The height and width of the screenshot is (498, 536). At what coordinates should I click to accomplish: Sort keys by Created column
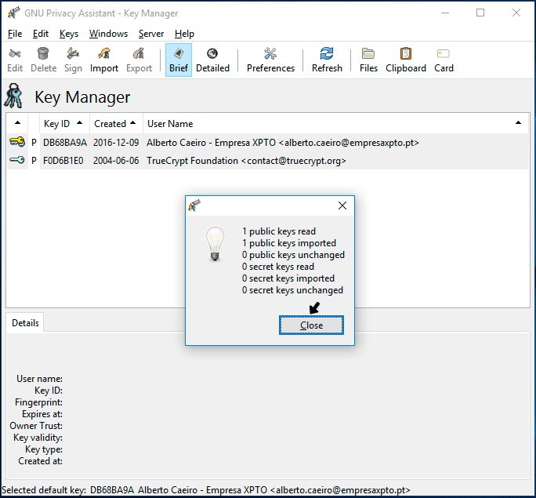tap(116, 123)
